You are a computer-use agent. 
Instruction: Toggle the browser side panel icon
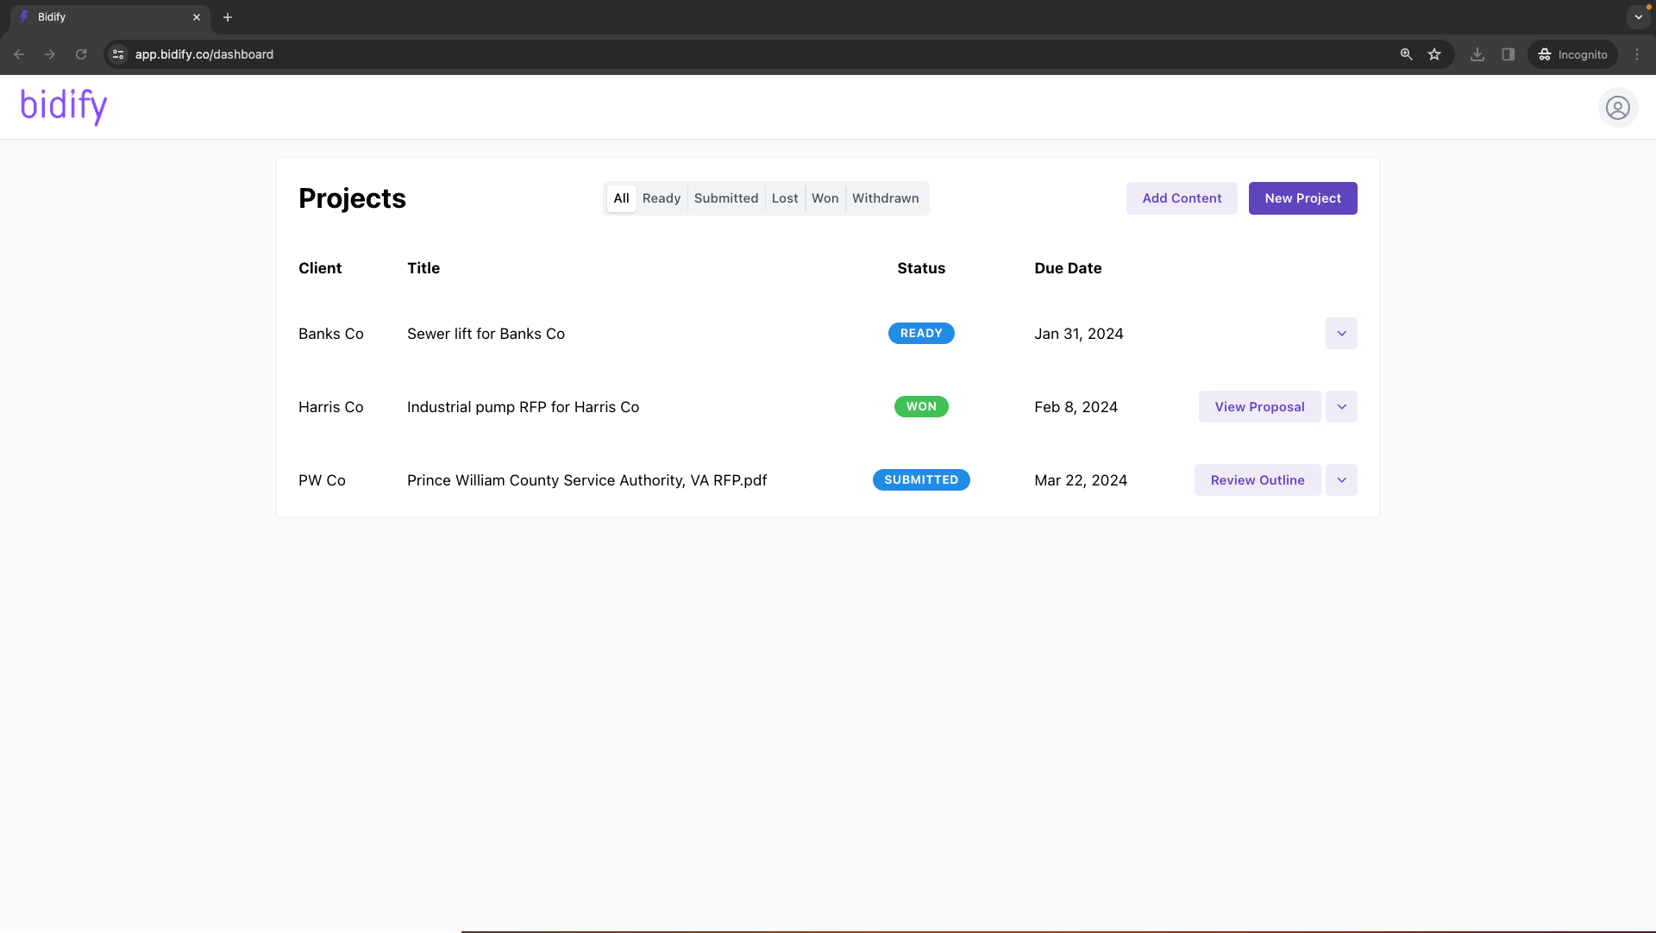[1508, 54]
